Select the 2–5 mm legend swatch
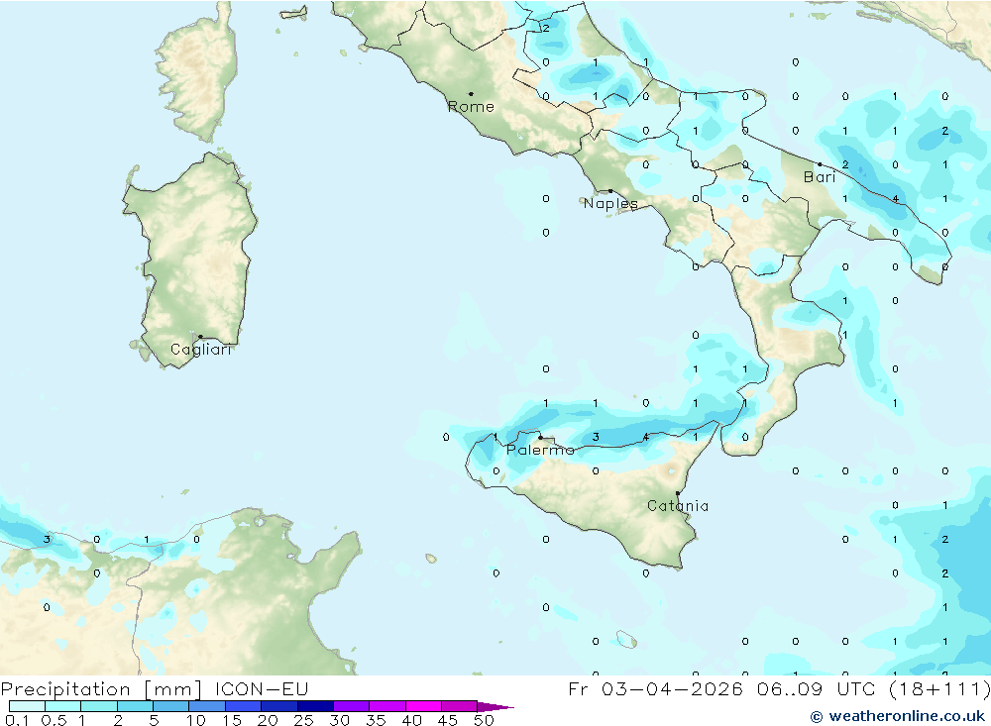The image size is (991, 726). pos(135,706)
